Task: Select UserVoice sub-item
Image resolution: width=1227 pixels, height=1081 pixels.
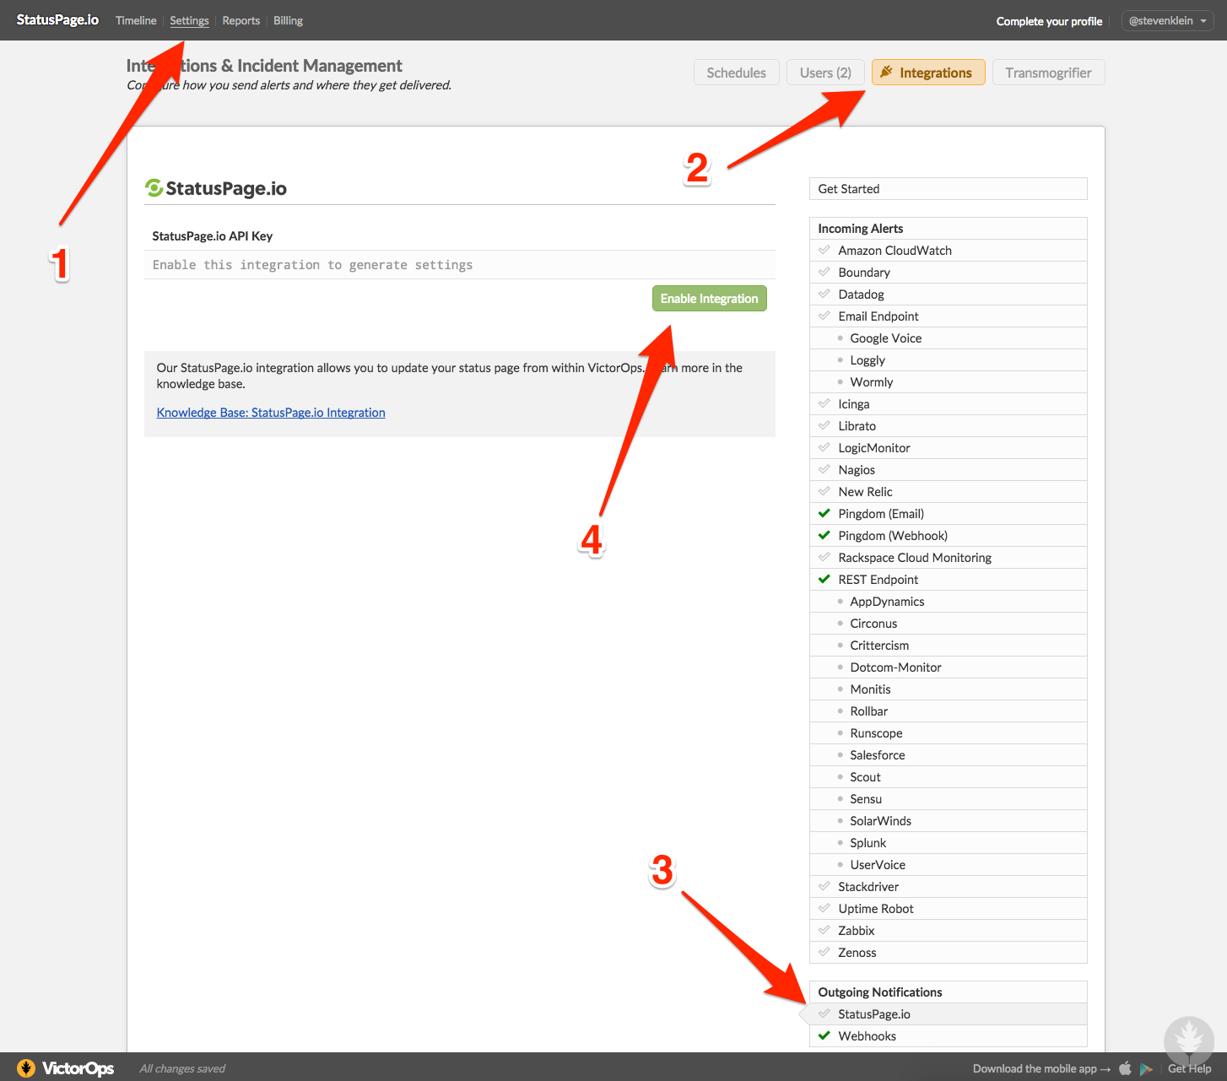Action: [x=948, y=865]
